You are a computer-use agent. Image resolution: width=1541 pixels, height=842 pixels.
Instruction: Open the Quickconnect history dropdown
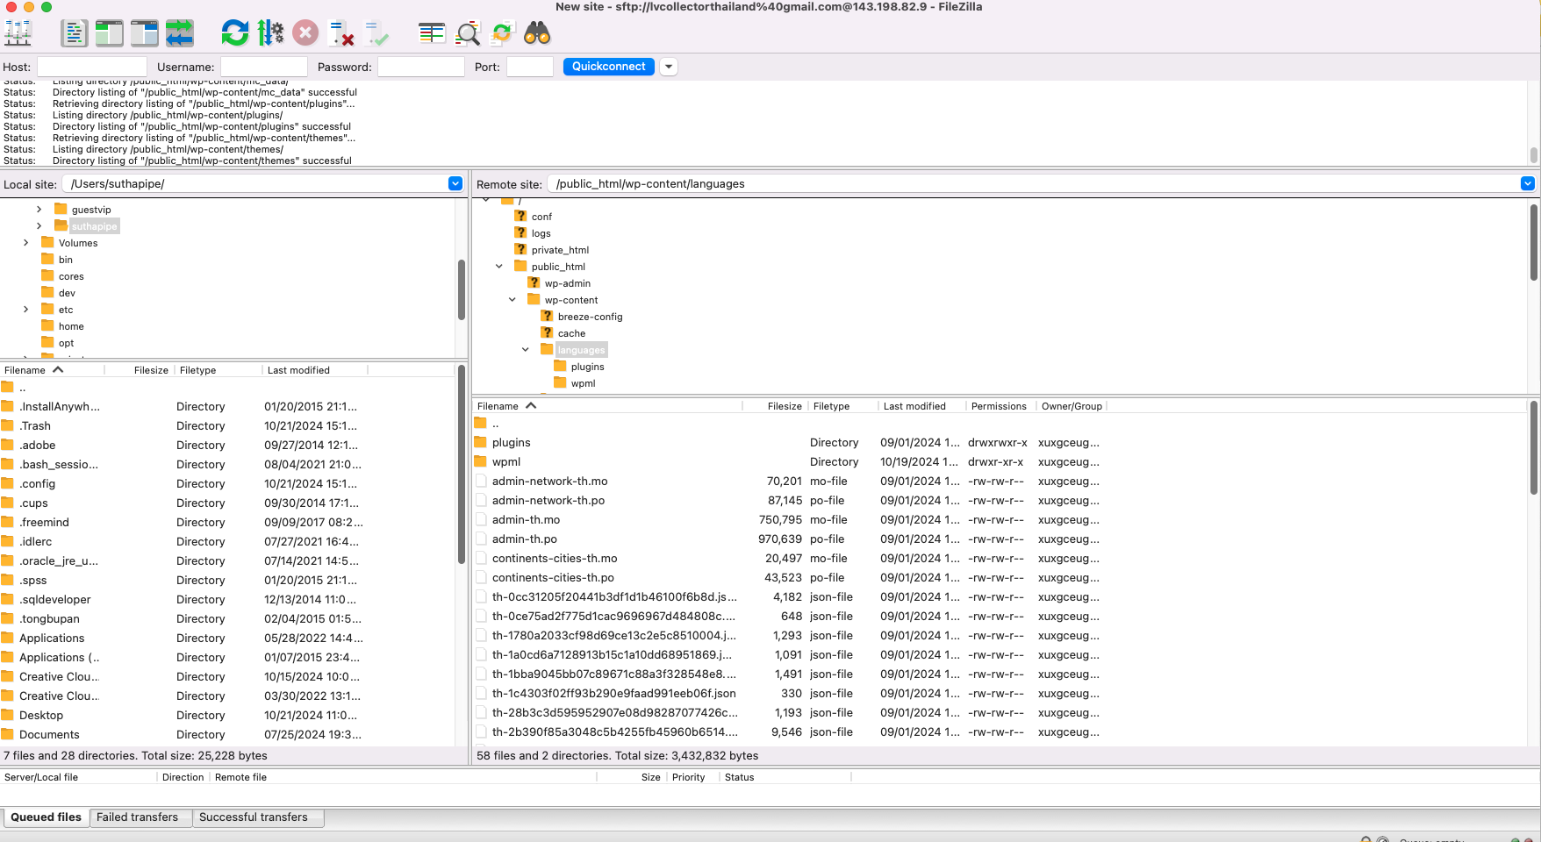669,67
